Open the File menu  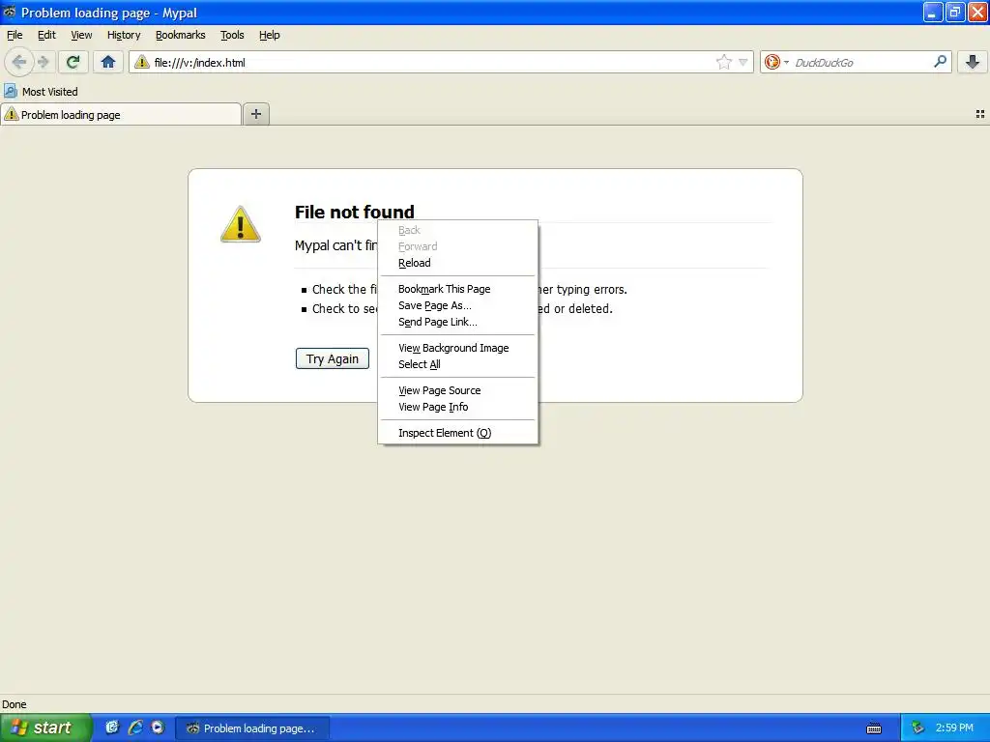click(x=15, y=35)
